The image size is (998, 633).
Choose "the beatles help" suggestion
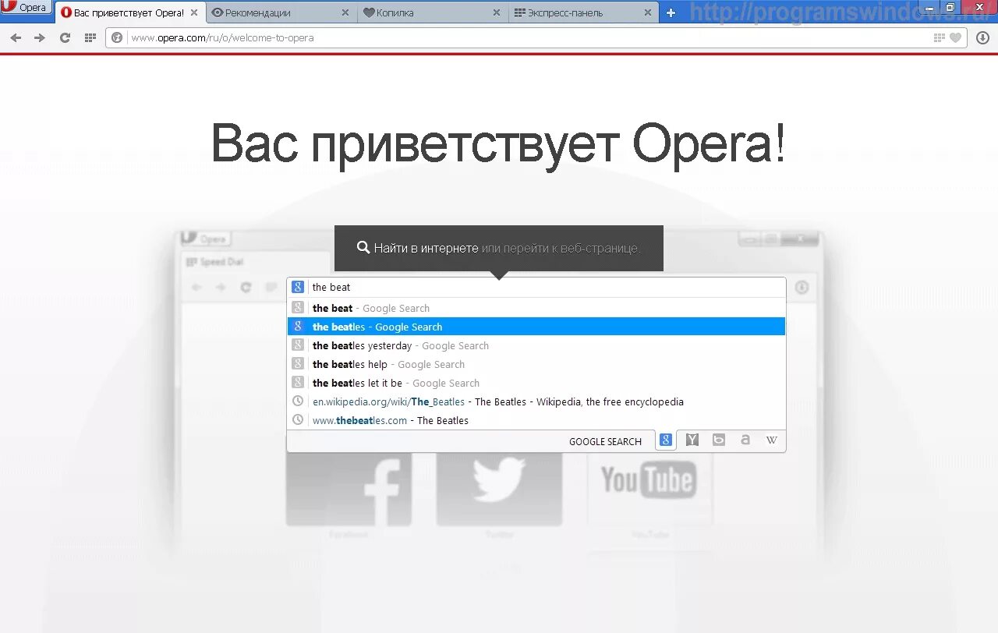pos(536,364)
